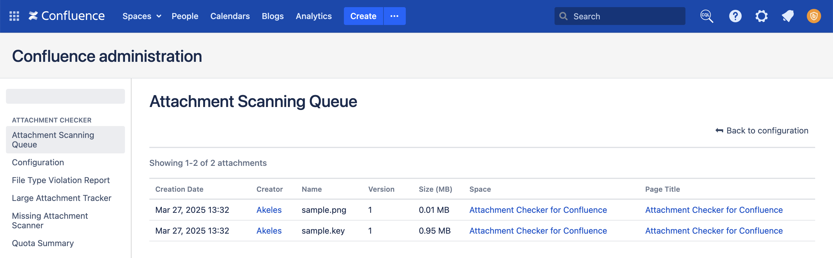Open the CQL advanced search icon
833x258 pixels.
(x=707, y=16)
